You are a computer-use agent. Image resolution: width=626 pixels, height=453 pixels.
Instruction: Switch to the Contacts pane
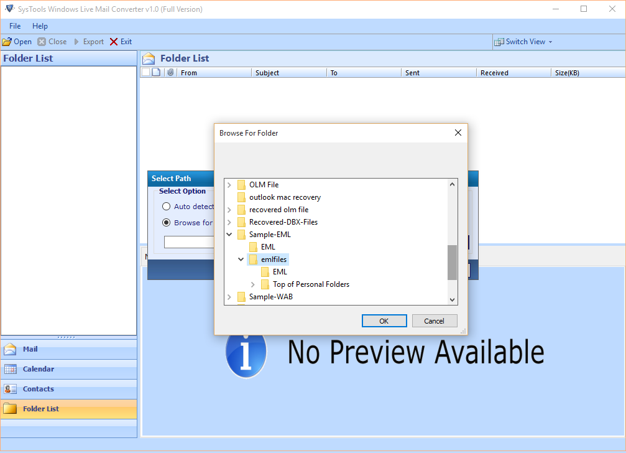click(68, 389)
